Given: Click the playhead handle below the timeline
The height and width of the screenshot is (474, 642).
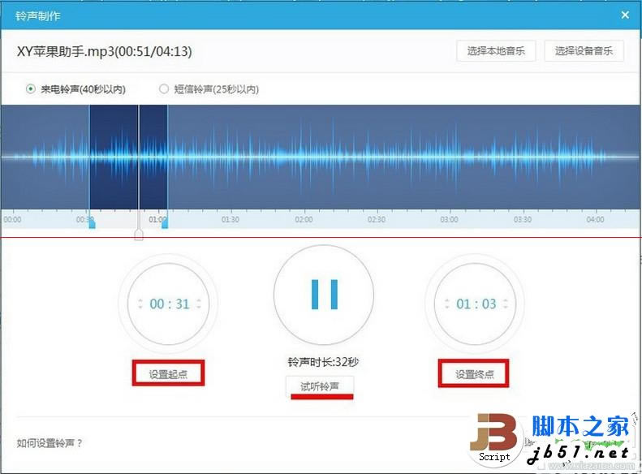Looking at the screenshot, I should pyautogui.click(x=139, y=235).
